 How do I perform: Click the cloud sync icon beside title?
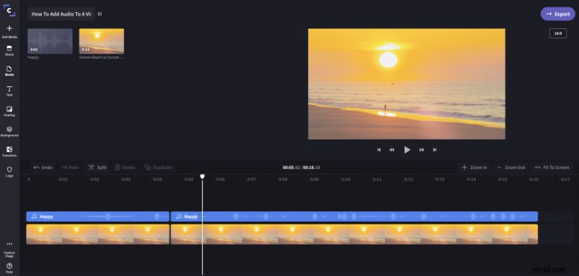(100, 14)
